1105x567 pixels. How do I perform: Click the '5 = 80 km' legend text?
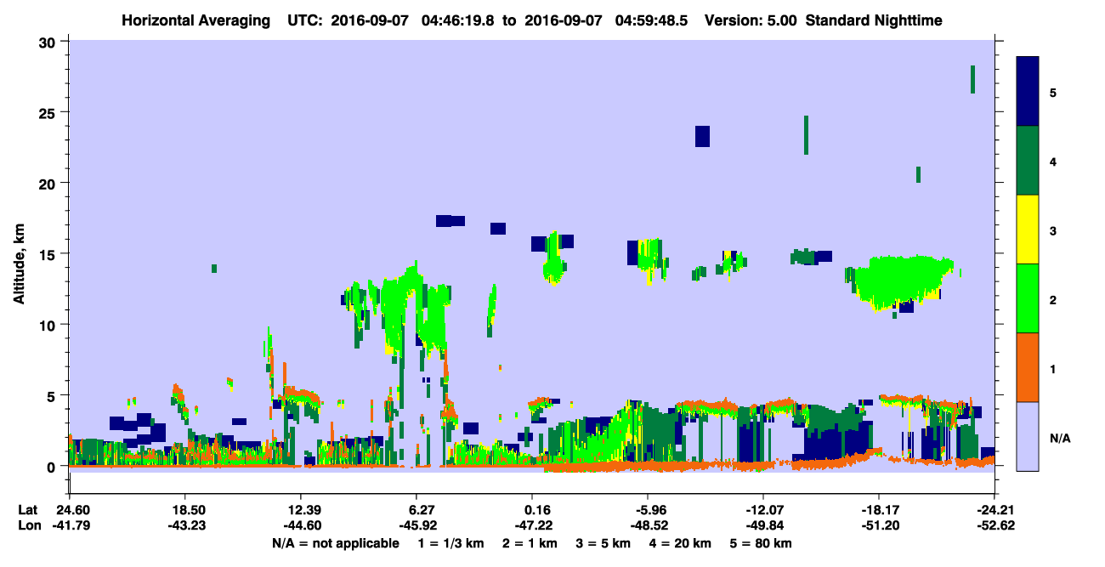(762, 543)
